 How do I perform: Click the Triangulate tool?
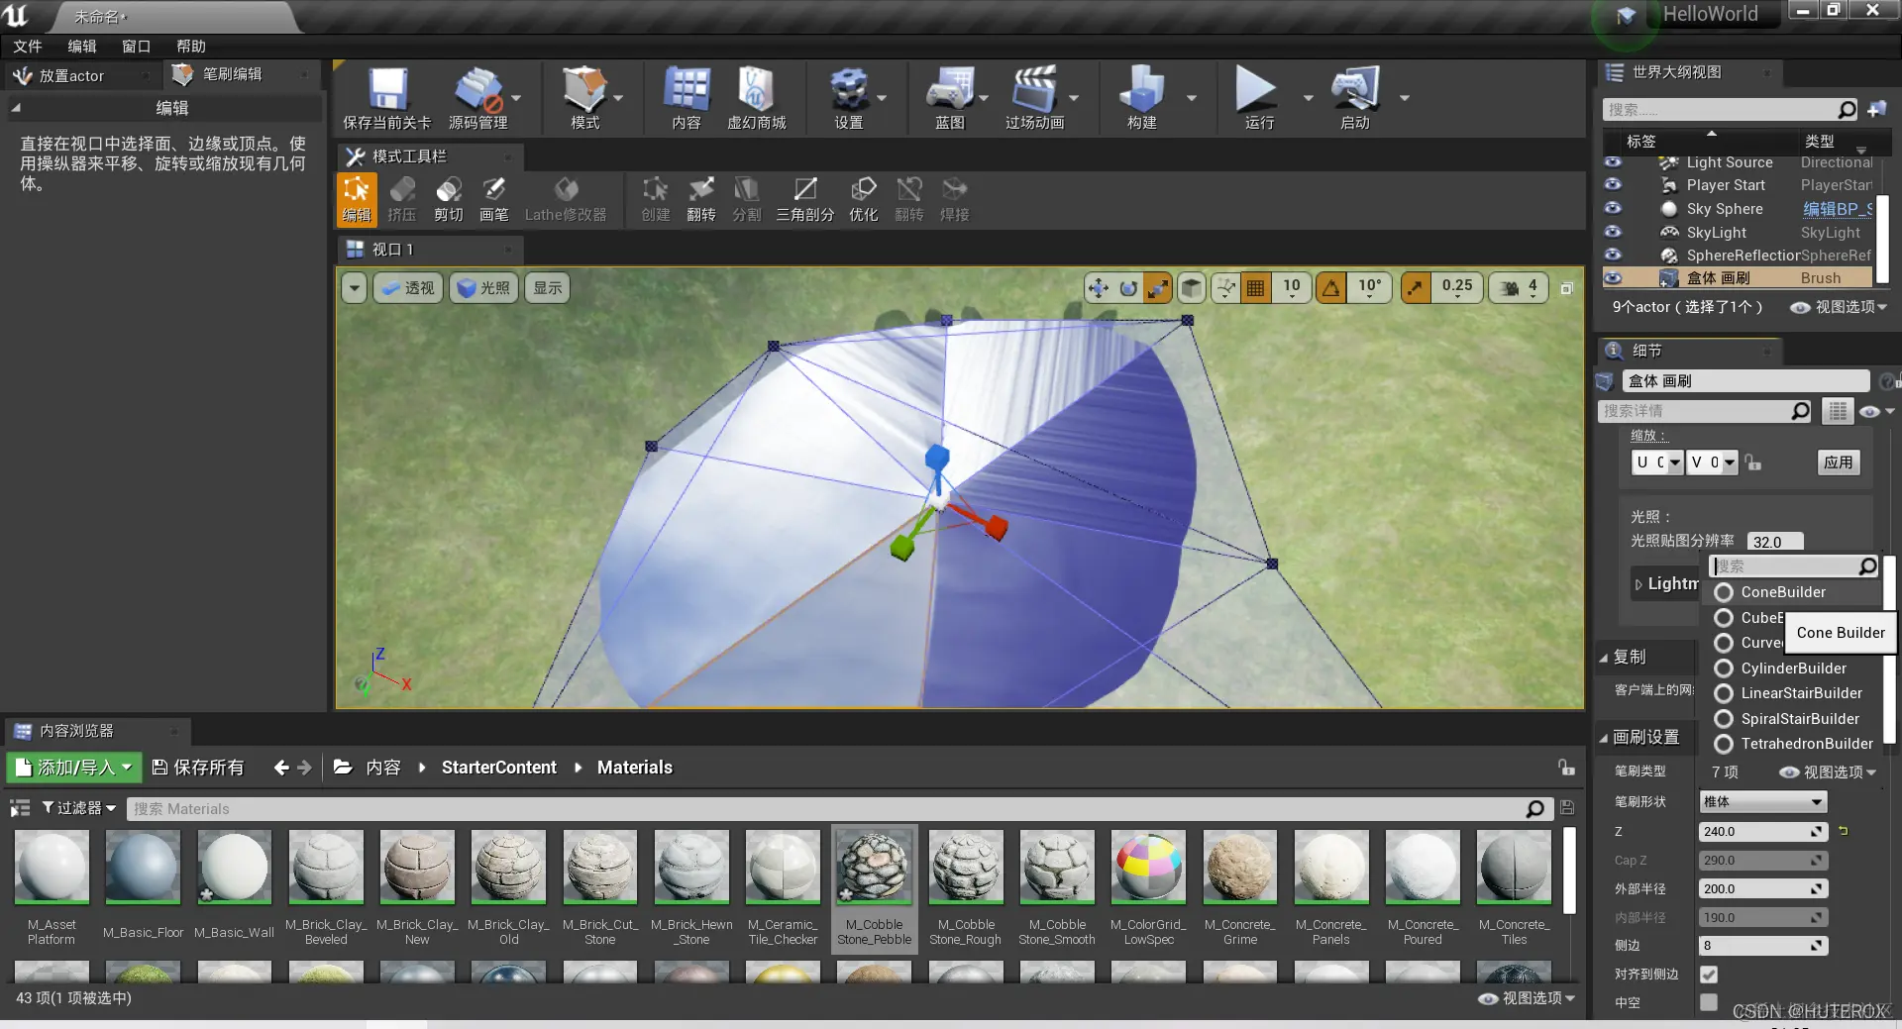click(x=805, y=199)
